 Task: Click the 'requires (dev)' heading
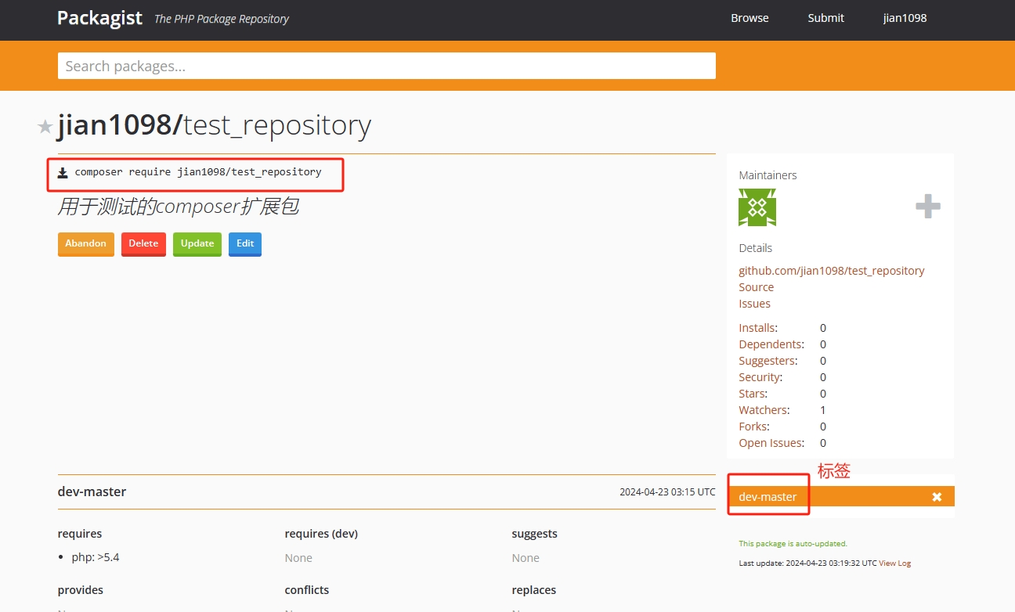point(321,534)
